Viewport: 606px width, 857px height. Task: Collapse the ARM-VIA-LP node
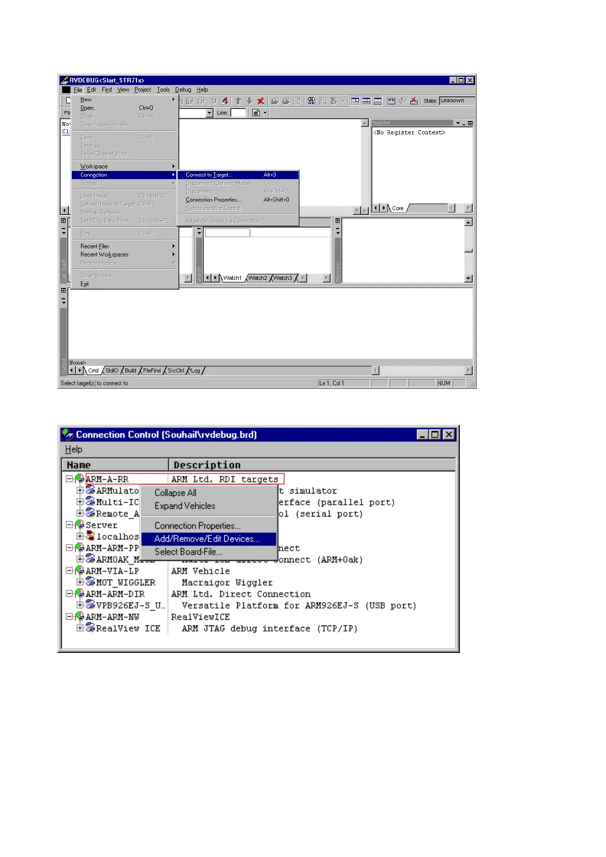69,570
